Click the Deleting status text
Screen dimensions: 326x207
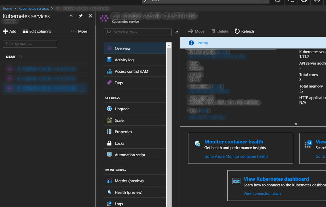pyautogui.click(x=202, y=43)
